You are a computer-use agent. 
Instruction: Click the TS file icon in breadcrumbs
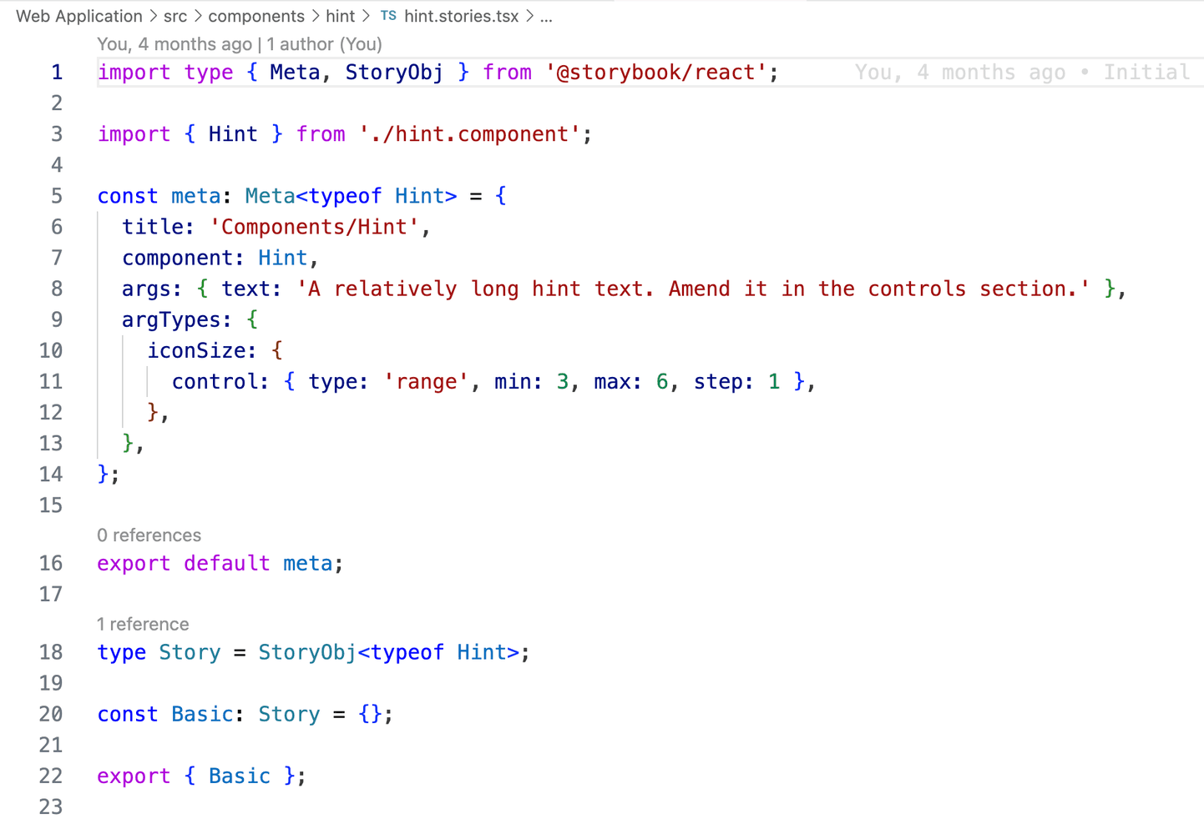coord(388,16)
